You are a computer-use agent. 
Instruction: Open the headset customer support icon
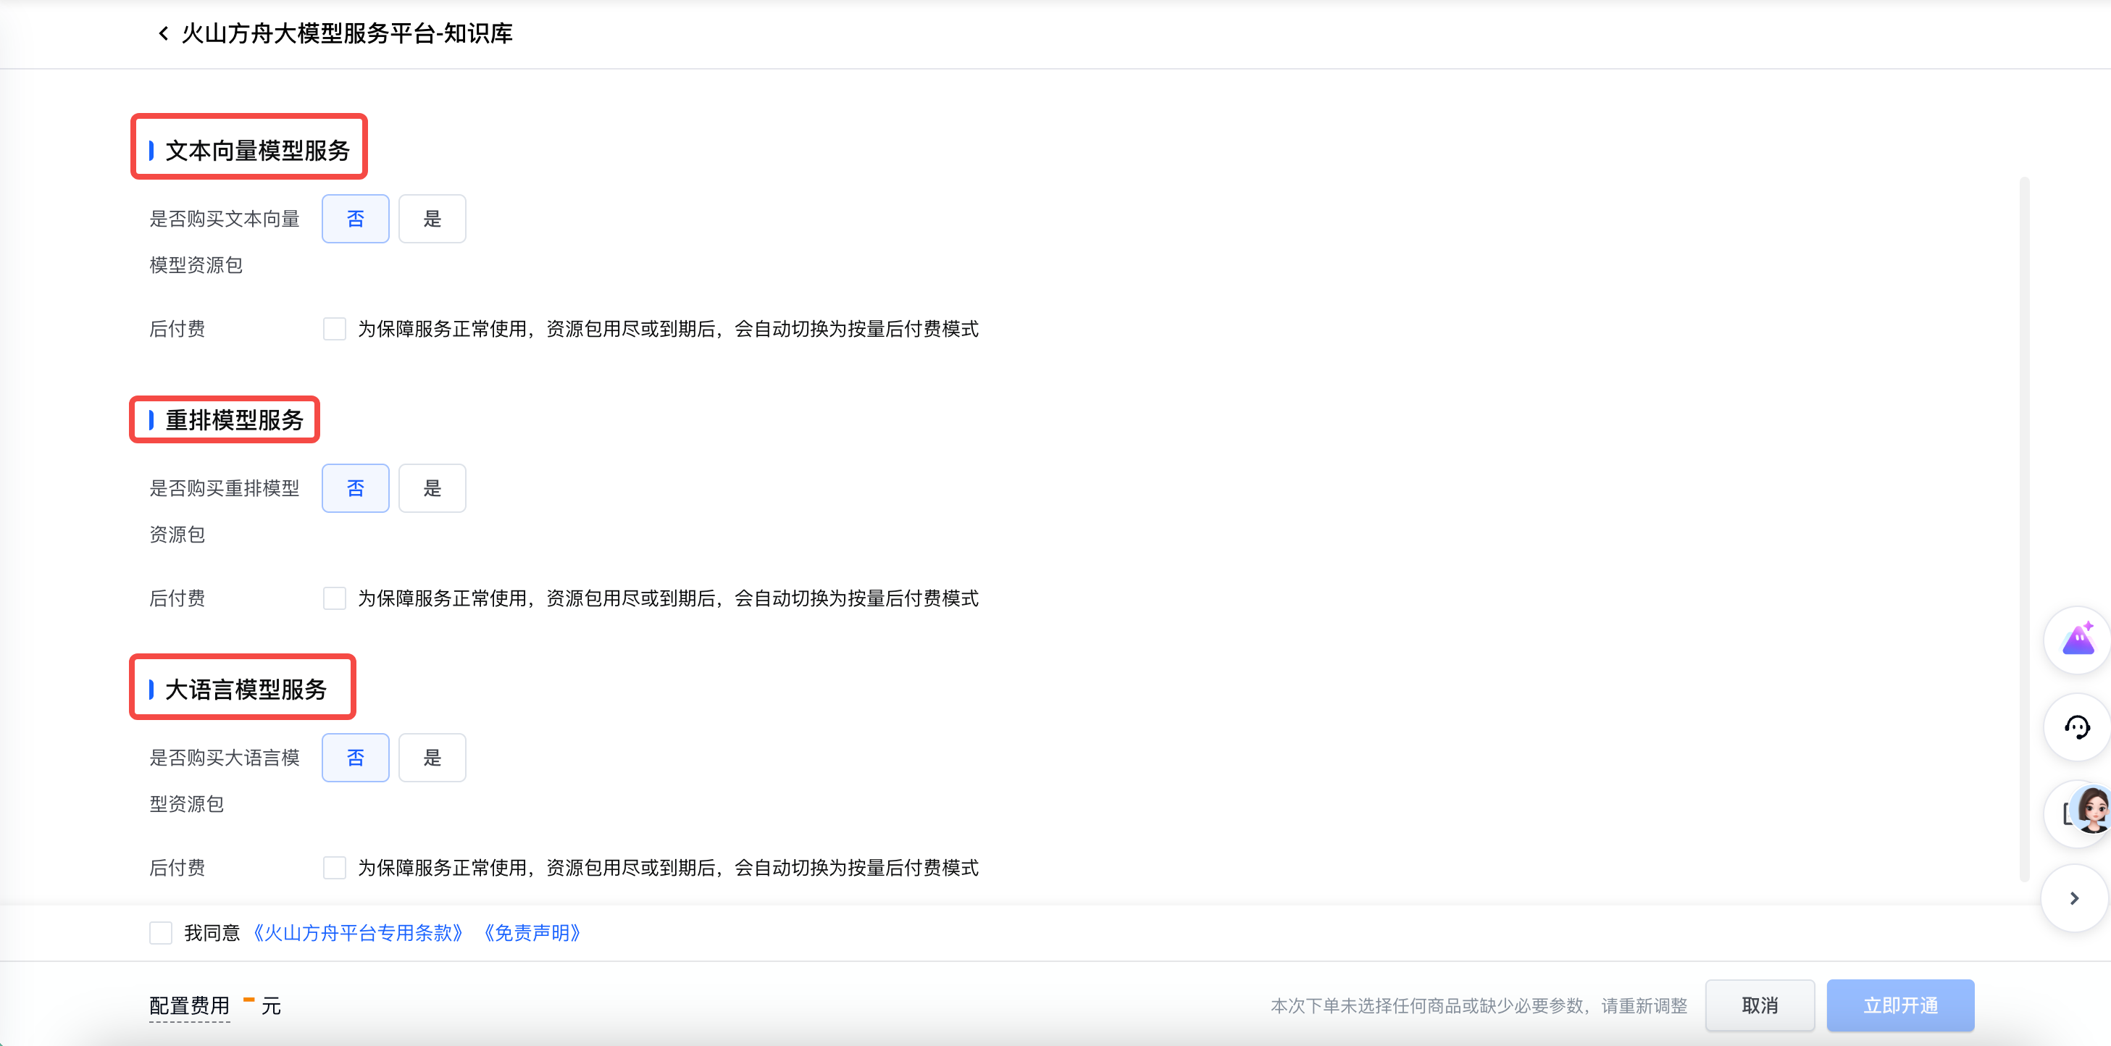tap(2078, 727)
